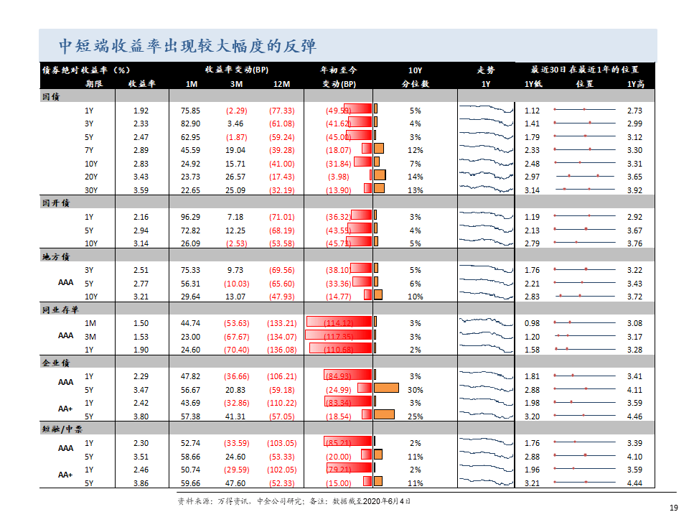
Task: Select the header 债券绝对收益率（%）
Action: click(x=86, y=70)
